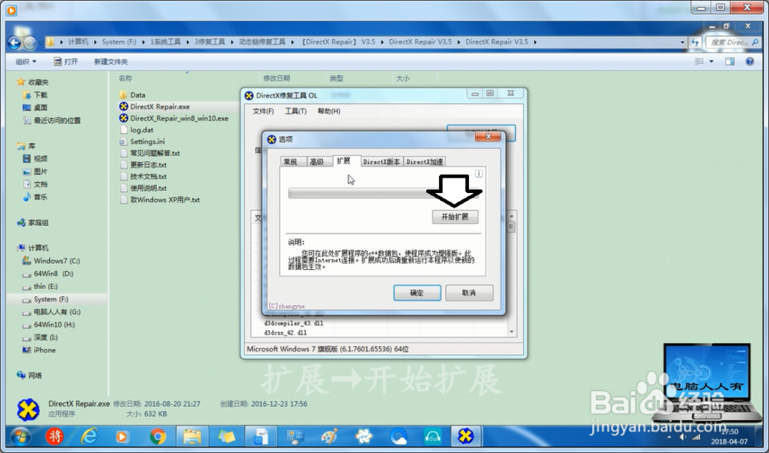
Task: Open the 文件(F) menu
Action: pyautogui.click(x=263, y=112)
